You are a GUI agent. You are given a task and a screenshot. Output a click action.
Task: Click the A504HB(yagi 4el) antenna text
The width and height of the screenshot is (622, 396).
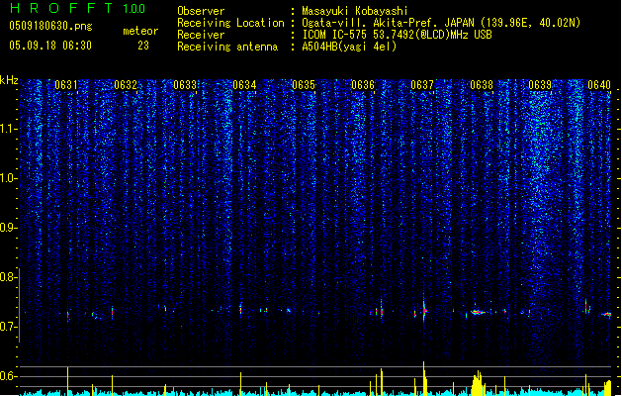click(x=349, y=47)
